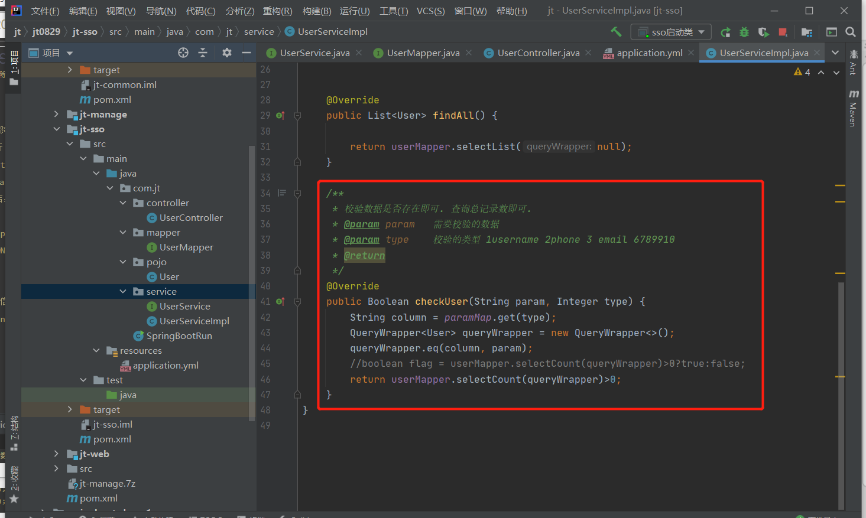Click the Rerun green arrow icon
The height and width of the screenshot is (518, 866).
[x=725, y=32]
